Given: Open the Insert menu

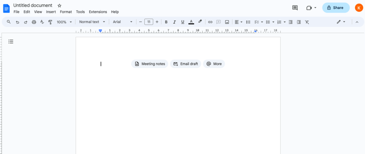Looking at the screenshot, I should click(51, 12).
